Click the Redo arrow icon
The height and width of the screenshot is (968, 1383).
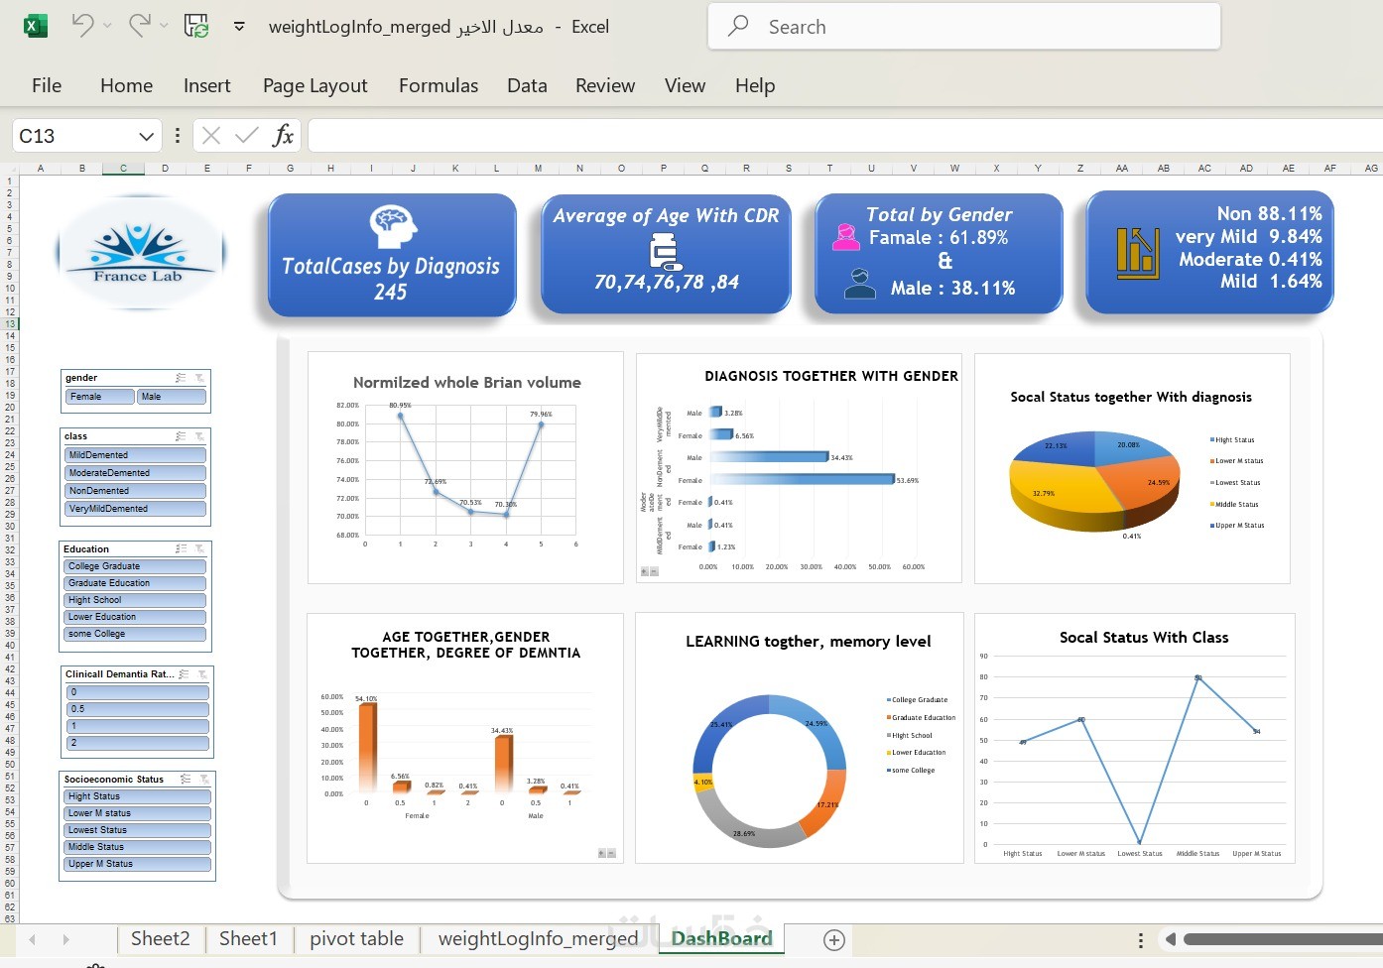tap(140, 26)
